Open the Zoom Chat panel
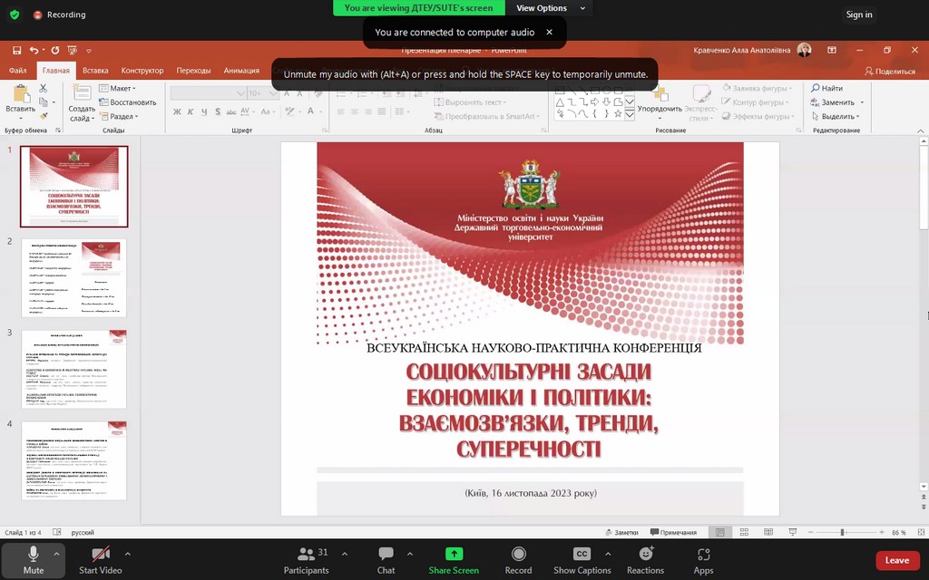This screenshot has width=929, height=580. coord(386,560)
